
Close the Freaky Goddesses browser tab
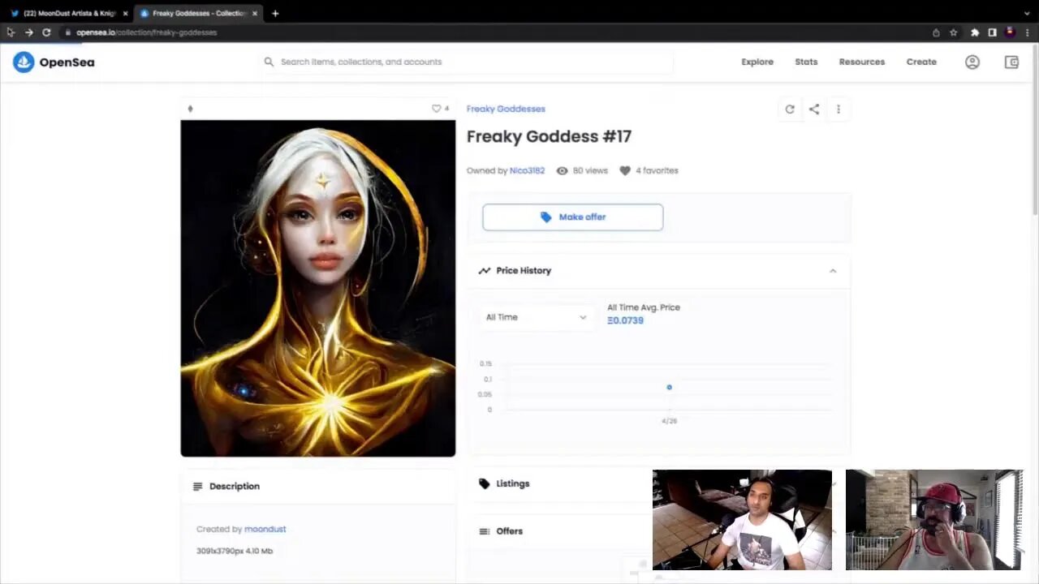255,13
